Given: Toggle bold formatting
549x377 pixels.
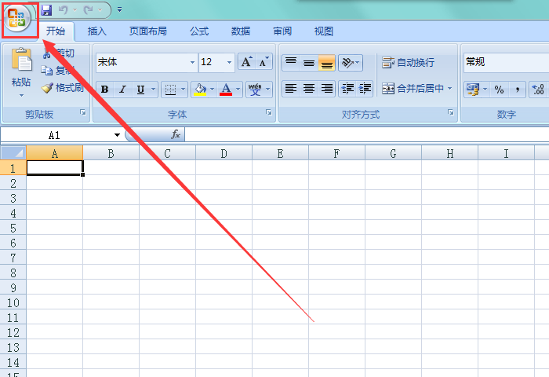Looking at the screenshot, I should tap(104, 90).
